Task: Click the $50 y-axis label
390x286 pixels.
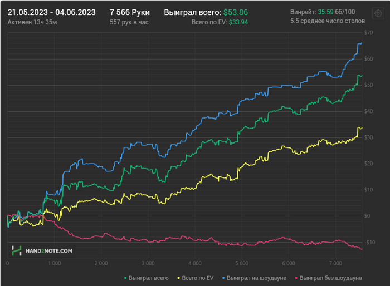Action: (369, 85)
